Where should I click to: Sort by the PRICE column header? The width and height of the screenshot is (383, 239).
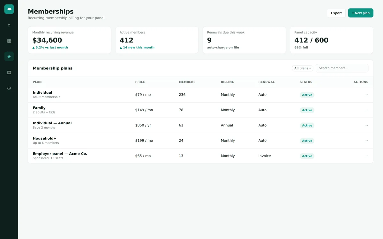[140, 82]
